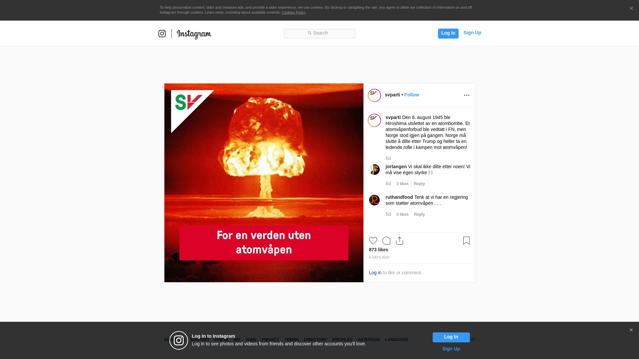Click the Instagram camera glyph logo
The width and height of the screenshot is (639, 359).
162,34
